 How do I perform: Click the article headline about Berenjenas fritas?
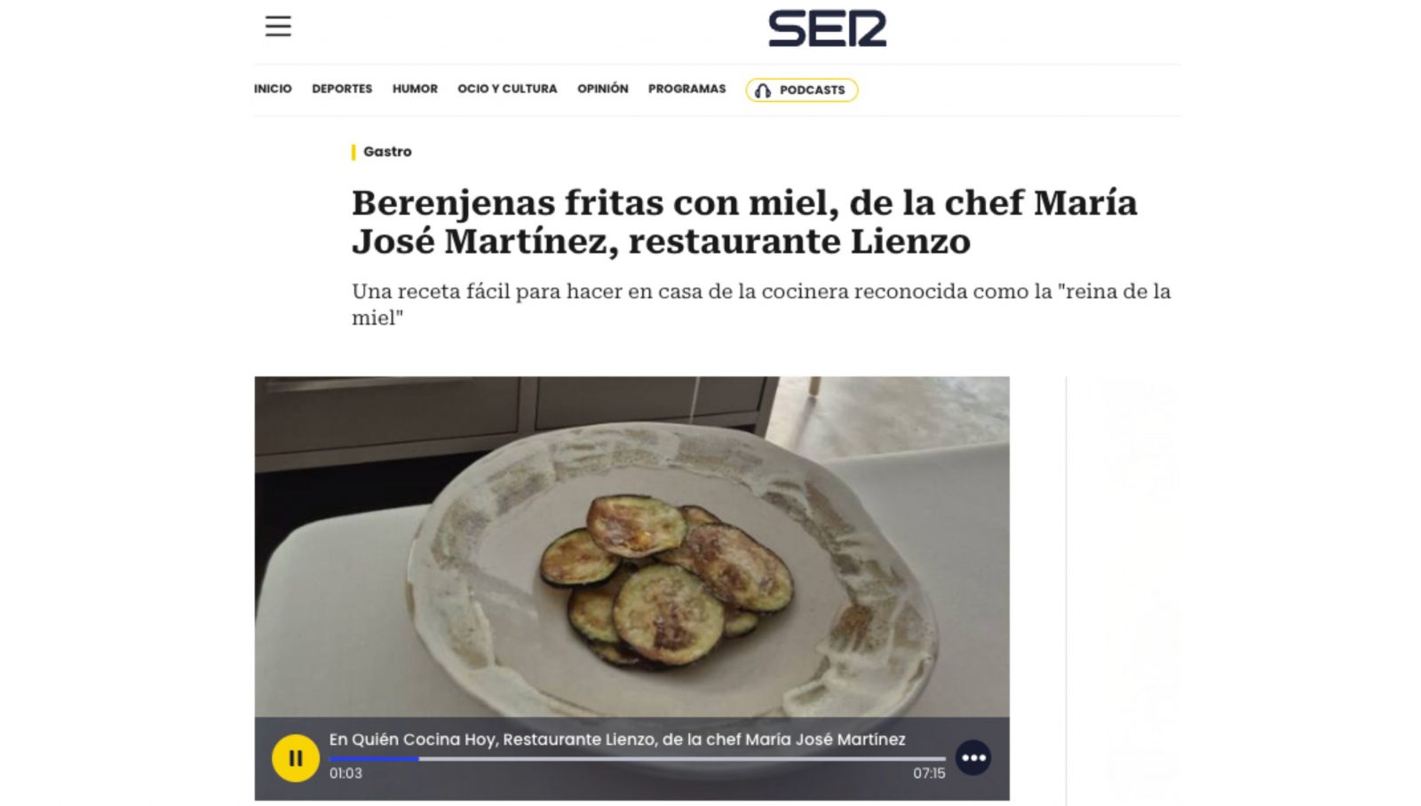point(744,222)
